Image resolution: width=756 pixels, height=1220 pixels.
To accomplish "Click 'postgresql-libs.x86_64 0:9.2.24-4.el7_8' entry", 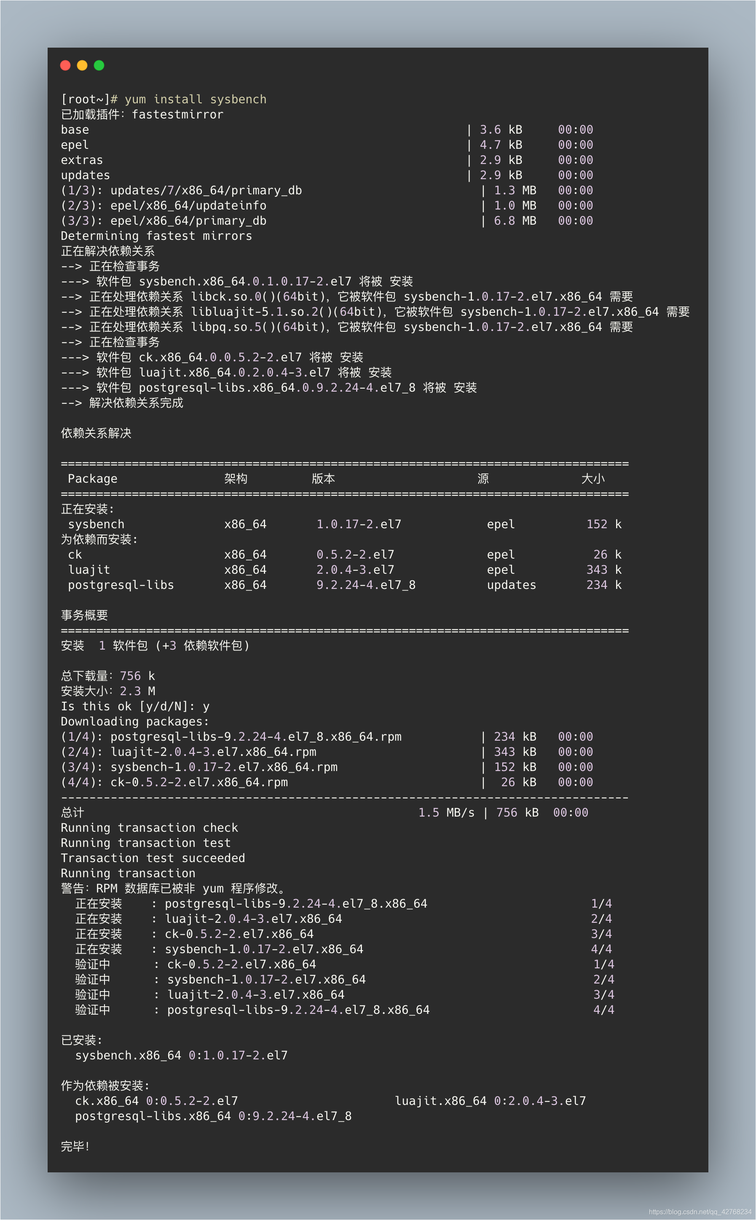I will (214, 1116).
